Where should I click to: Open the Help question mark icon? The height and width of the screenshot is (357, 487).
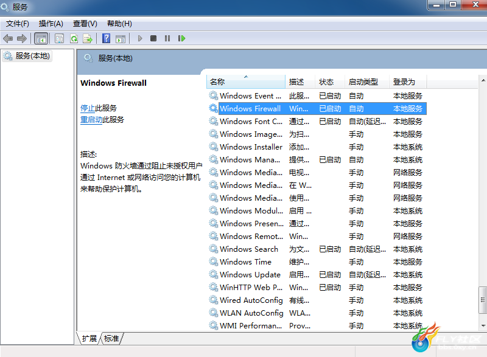point(106,38)
